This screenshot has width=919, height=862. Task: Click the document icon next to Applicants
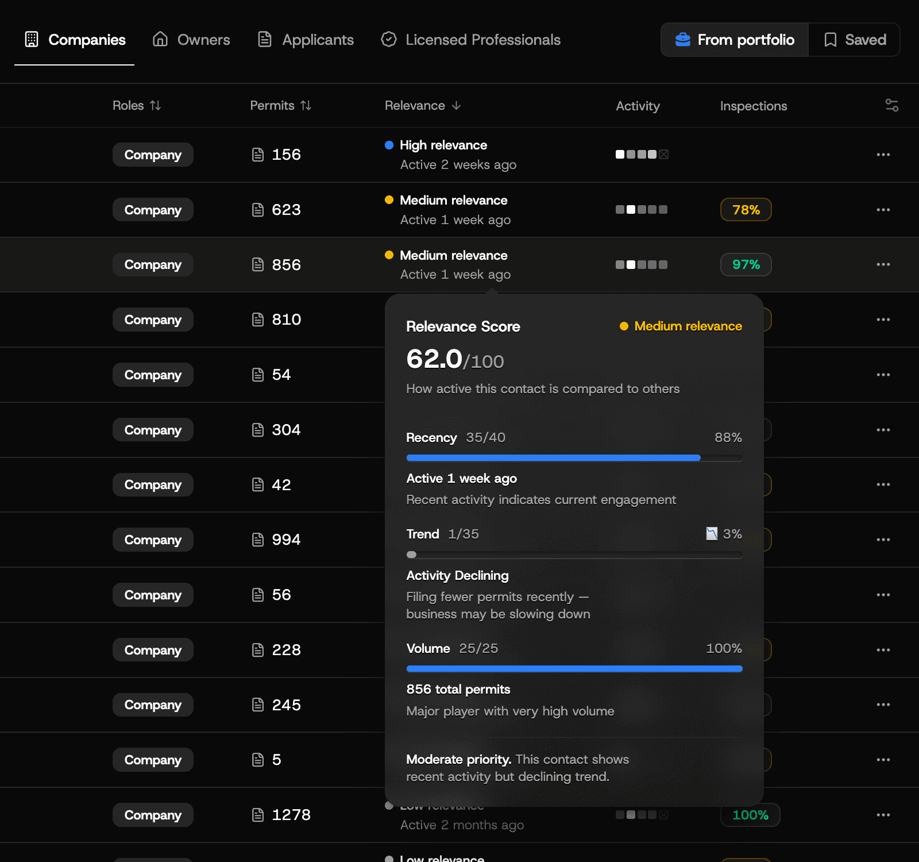(264, 39)
